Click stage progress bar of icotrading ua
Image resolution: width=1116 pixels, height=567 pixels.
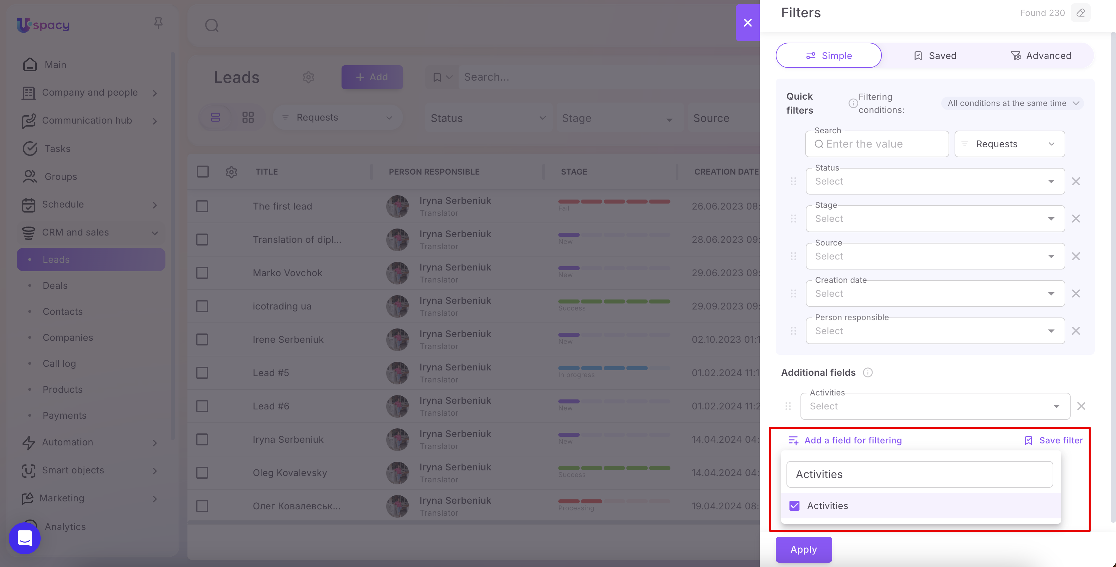614,302
